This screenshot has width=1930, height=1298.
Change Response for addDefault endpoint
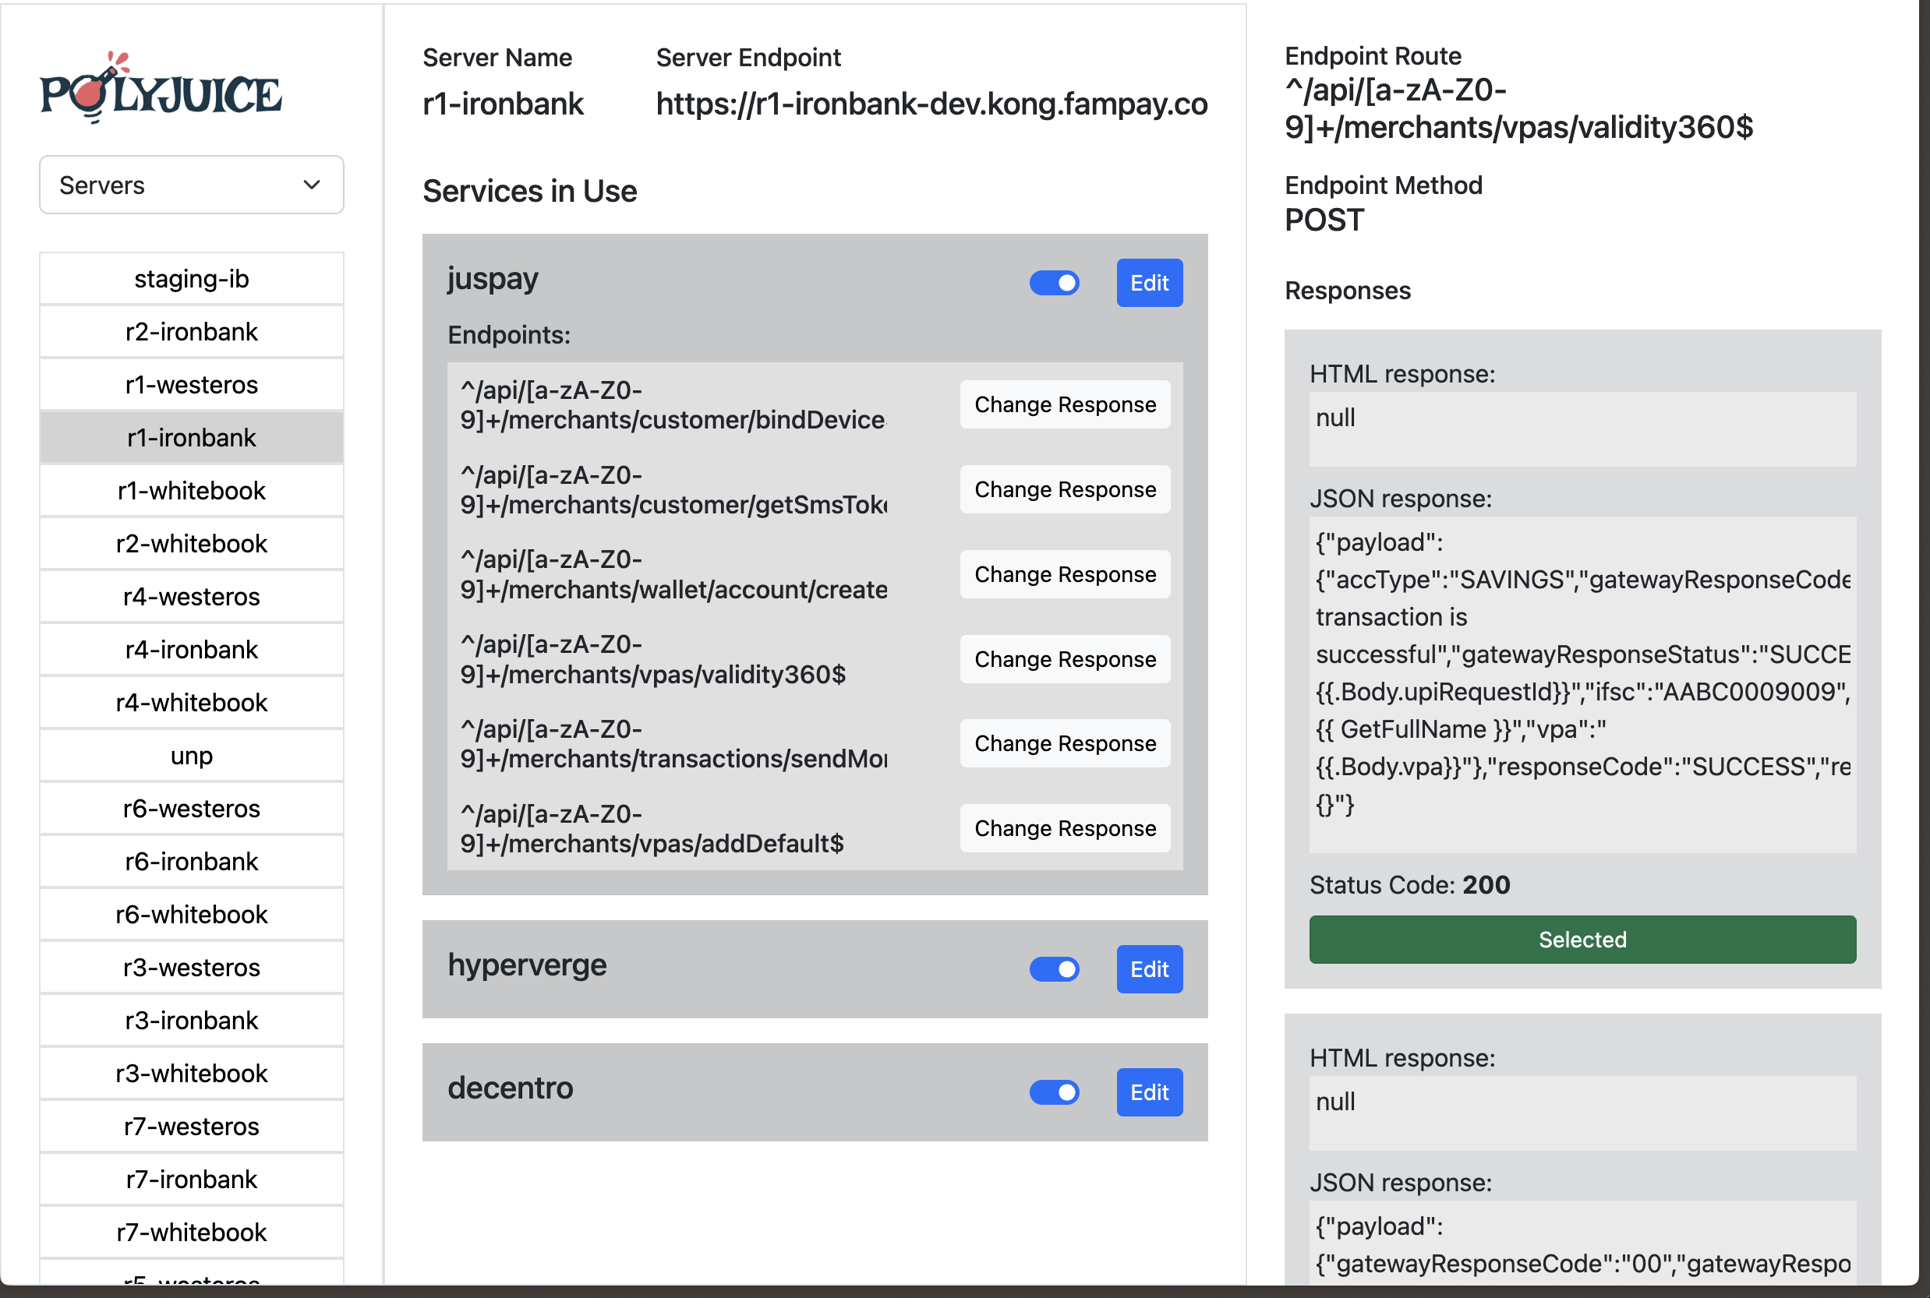1065,827
